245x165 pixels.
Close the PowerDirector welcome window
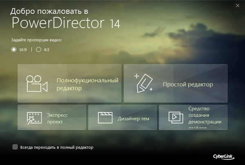(238, 6)
